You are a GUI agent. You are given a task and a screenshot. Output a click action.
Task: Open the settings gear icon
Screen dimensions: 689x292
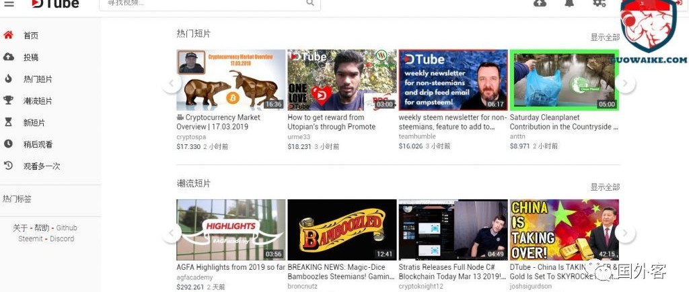600,3
